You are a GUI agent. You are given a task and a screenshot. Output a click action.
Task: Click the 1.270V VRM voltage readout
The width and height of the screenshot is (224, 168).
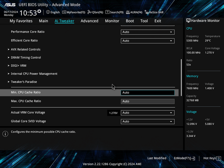(x=113, y=113)
